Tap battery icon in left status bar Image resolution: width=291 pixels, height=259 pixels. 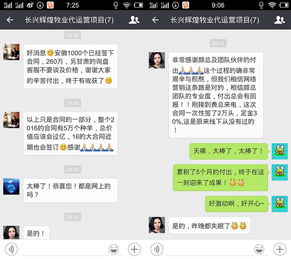coord(138,5)
